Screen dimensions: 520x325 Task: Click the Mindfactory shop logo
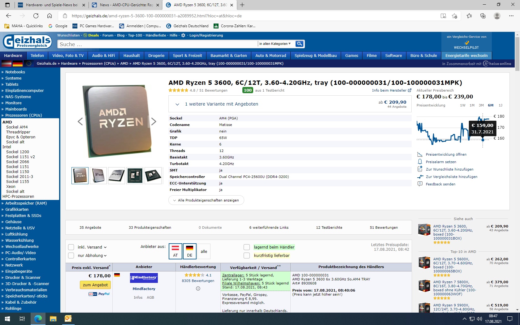tap(144, 278)
